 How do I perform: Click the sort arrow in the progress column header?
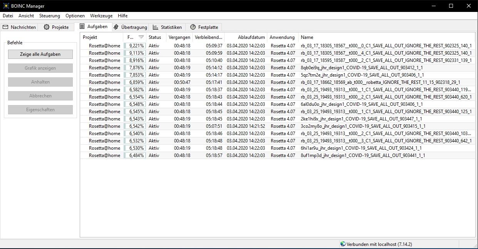coord(141,37)
